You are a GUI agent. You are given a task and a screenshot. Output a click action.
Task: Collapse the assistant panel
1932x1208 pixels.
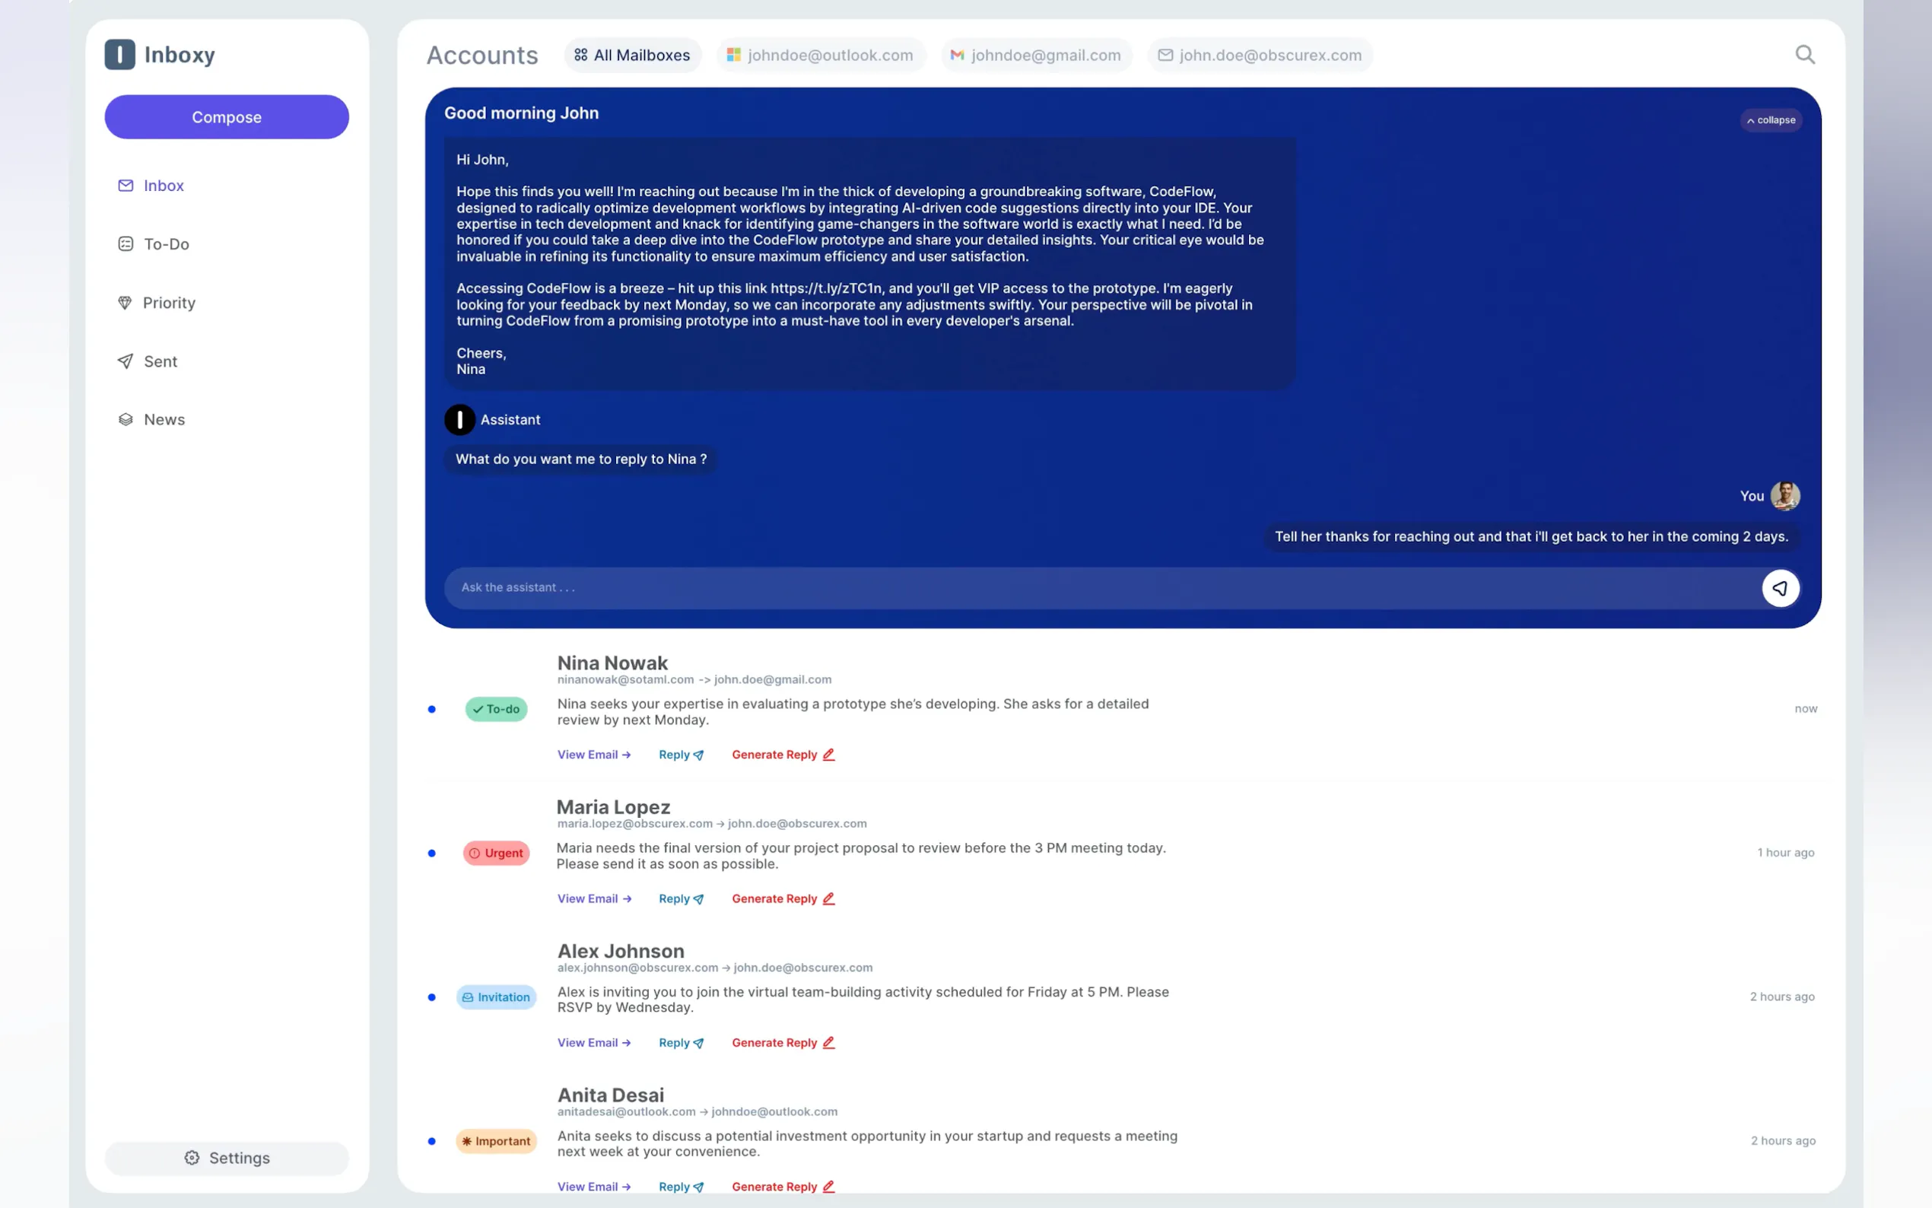point(1770,120)
